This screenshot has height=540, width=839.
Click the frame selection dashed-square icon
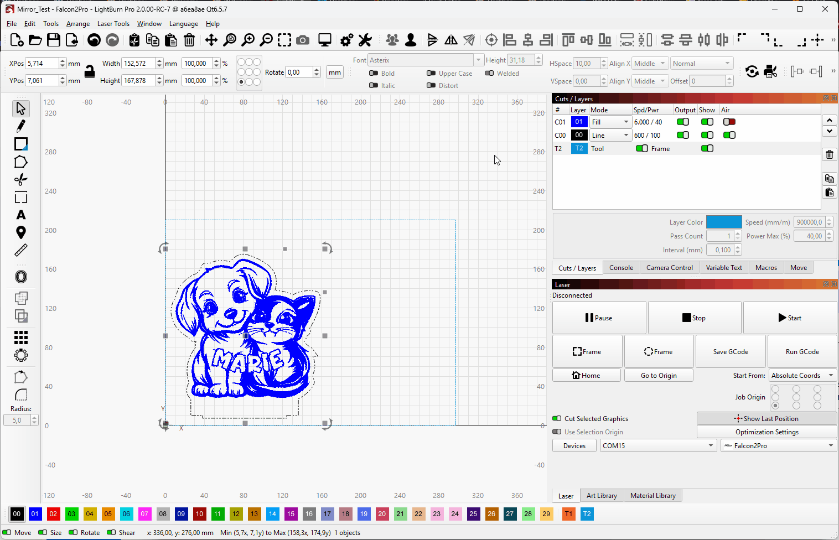point(284,40)
